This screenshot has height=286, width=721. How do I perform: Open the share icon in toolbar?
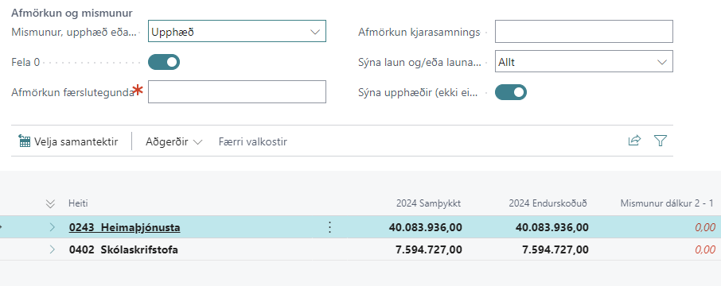click(634, 141)
